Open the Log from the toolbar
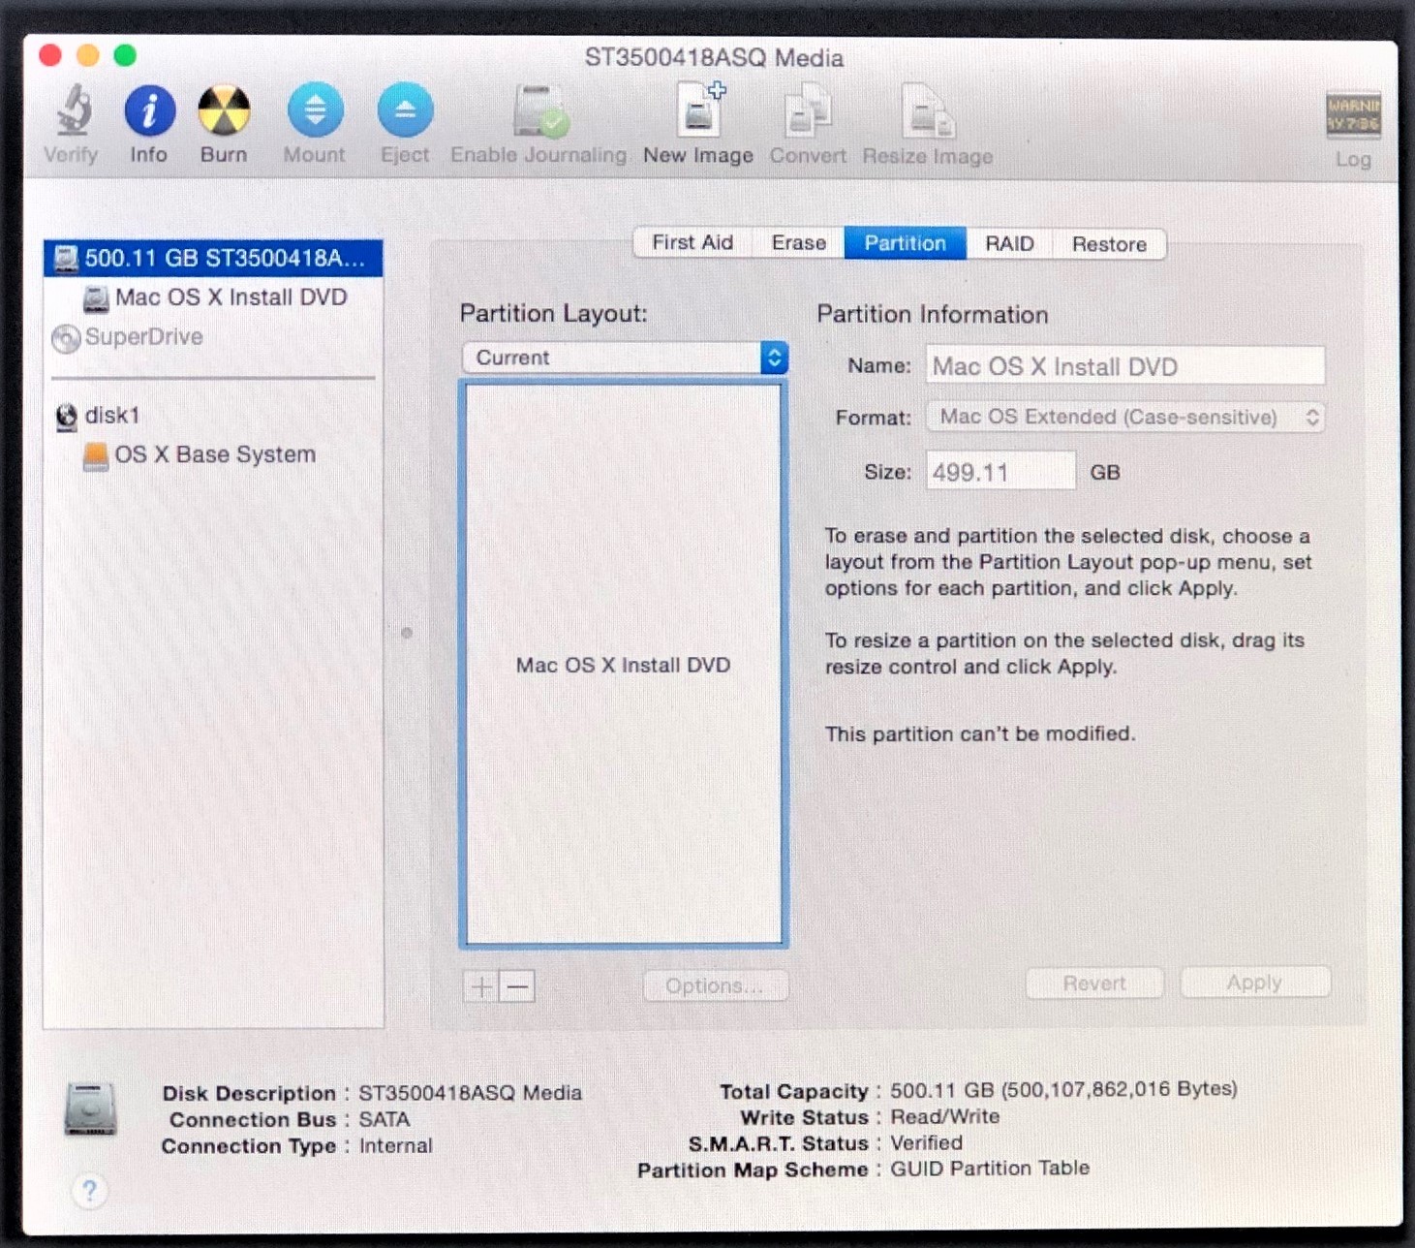The height and width of the screenshot is (1248, 1415). 1353,115
